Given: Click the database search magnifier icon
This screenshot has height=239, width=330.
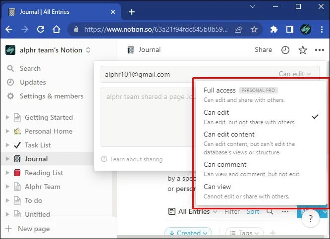Looking at the screenshot, I should pos(270,211).
